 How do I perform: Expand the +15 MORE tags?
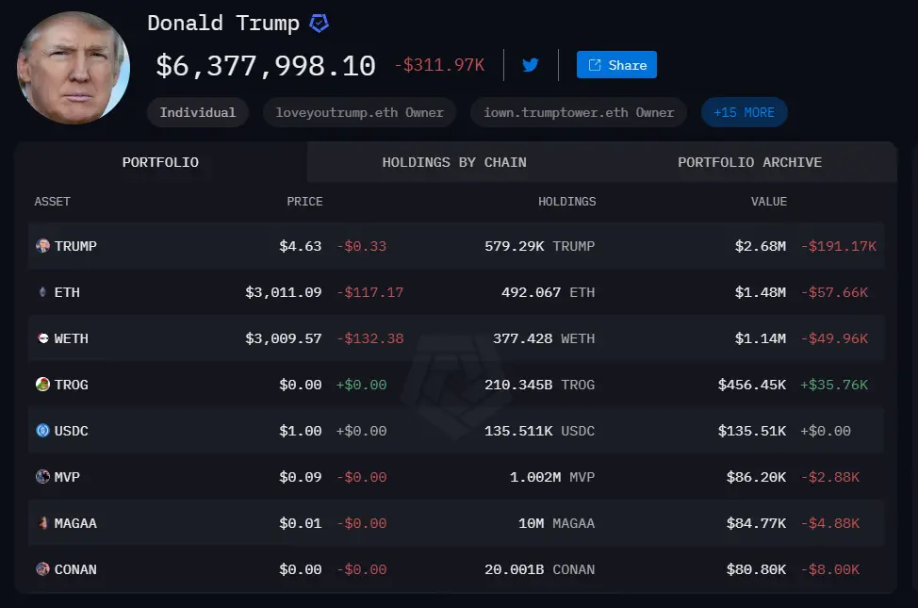[744, 112]
